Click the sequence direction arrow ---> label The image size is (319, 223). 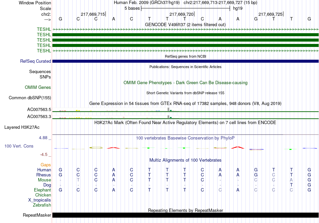pos(47,19)
